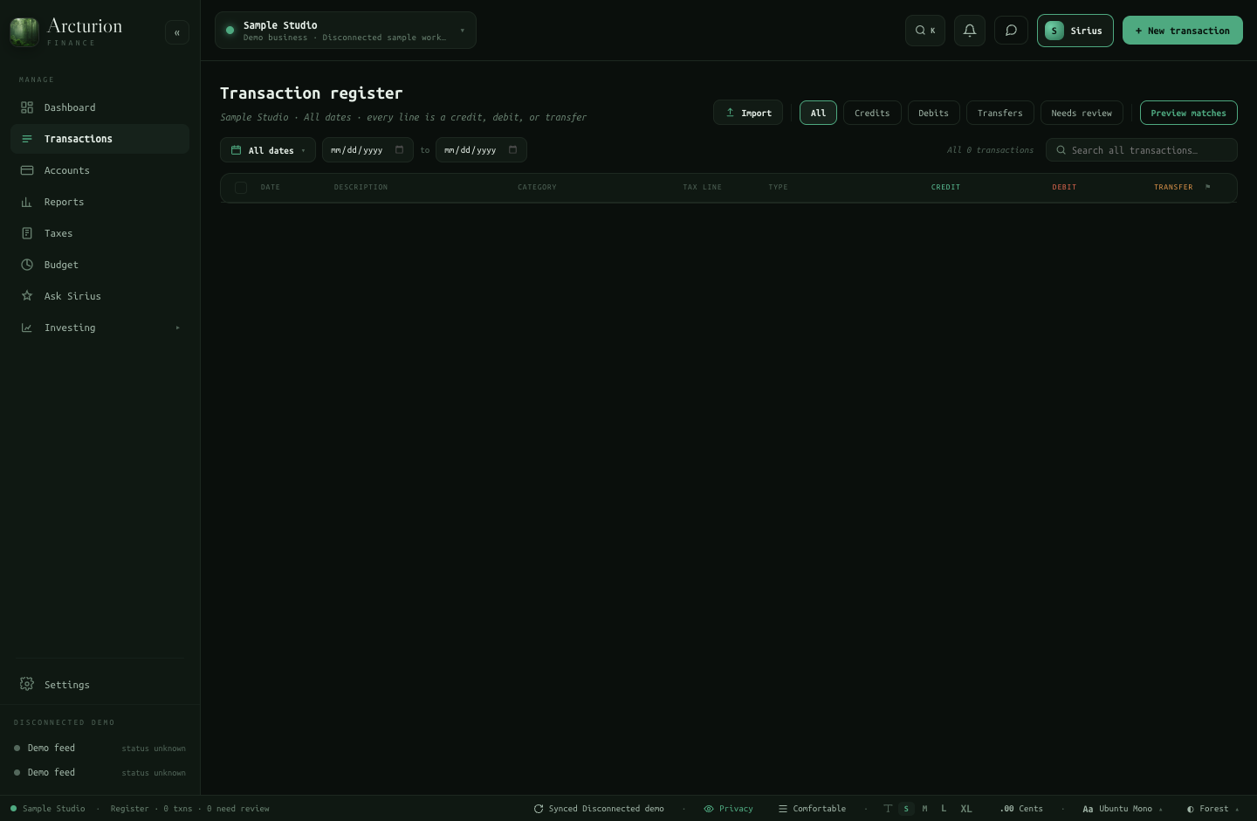Open Taxes in the sidebar
Viewport: 1257px width, 821px height.
click(100, 233)
